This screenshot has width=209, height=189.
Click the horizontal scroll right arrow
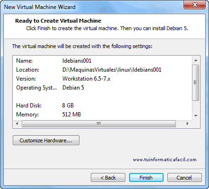(187, 123)
